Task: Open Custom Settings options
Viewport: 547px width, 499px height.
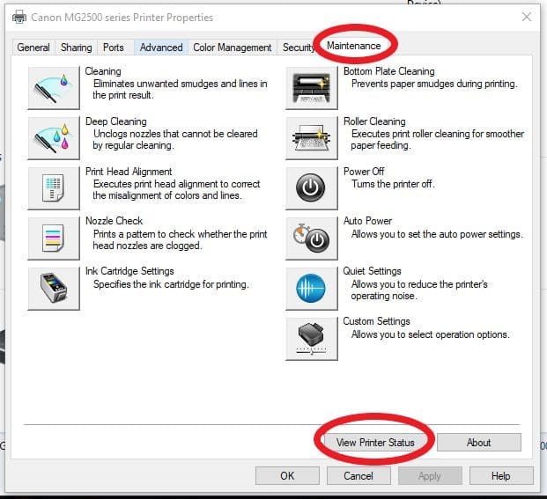Action: click(312, 338)
